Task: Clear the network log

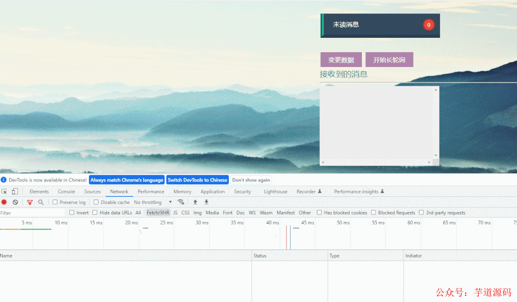Action: point(15,202)
